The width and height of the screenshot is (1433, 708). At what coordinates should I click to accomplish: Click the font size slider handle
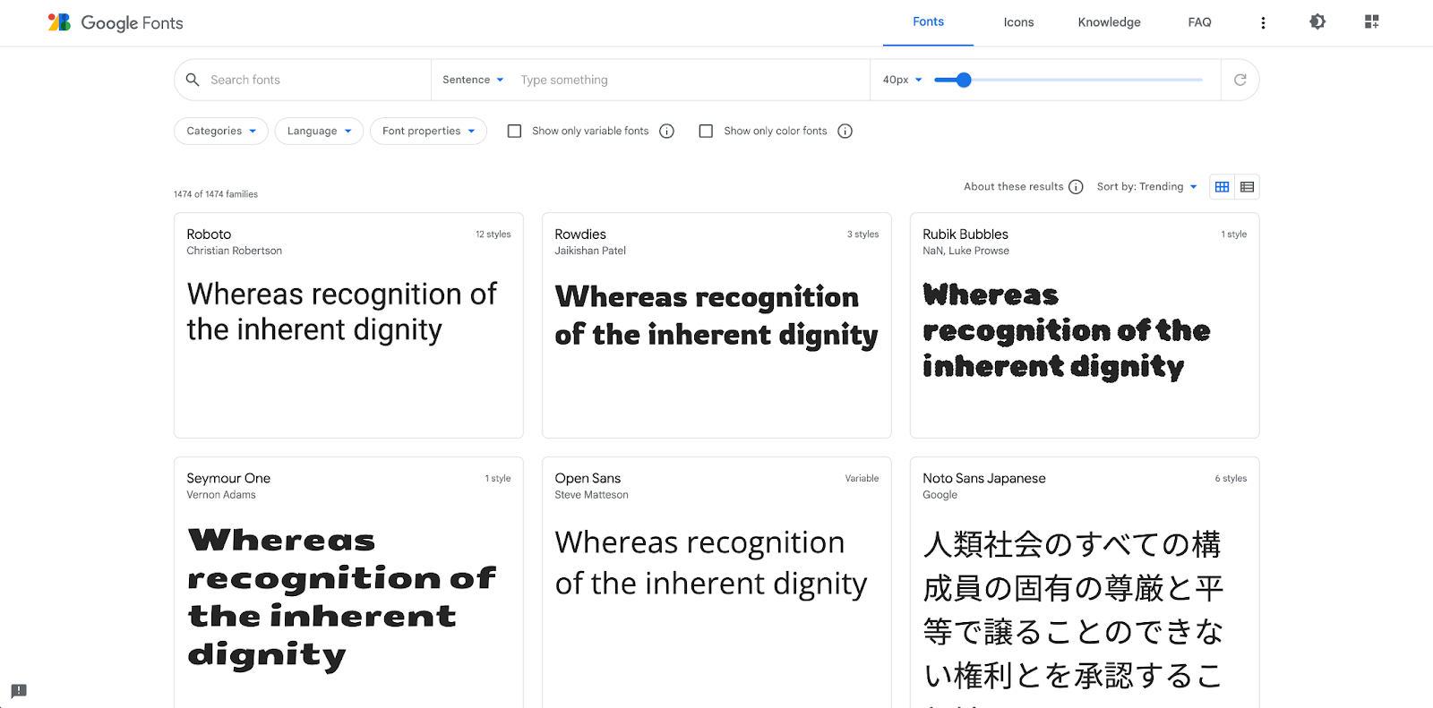(964, 80)
